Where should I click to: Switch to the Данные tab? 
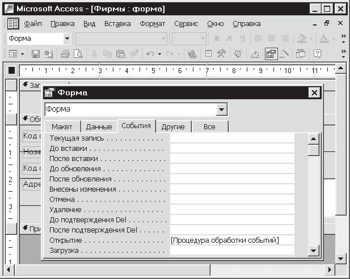pos(99,126)
